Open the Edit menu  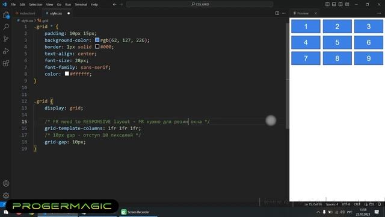(x=22, y=4)
